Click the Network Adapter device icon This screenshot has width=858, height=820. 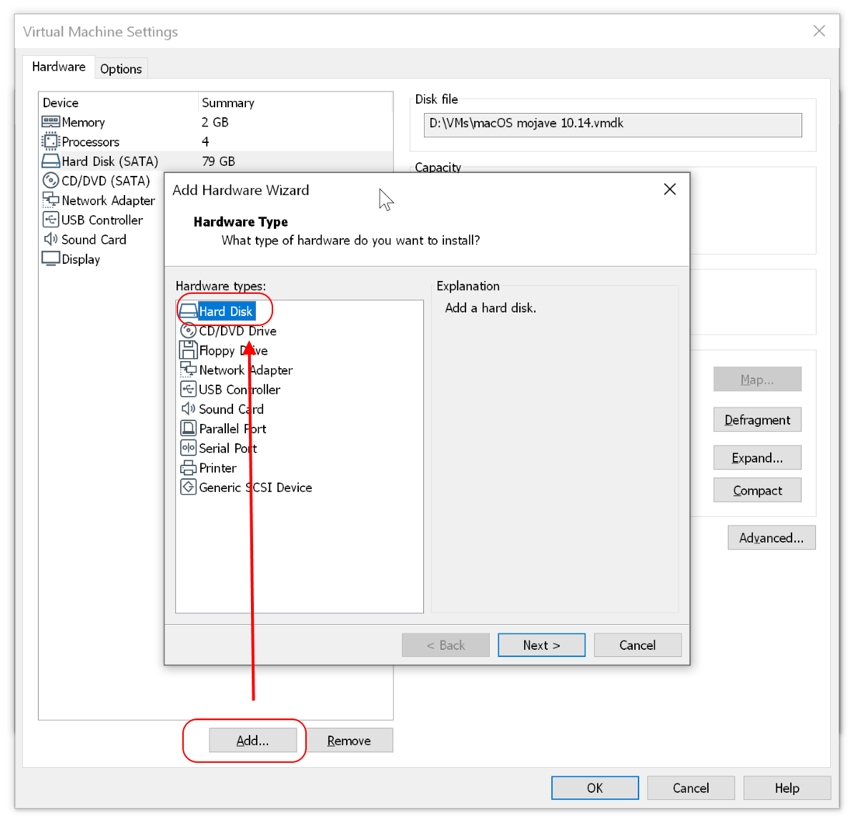point(51,200)
